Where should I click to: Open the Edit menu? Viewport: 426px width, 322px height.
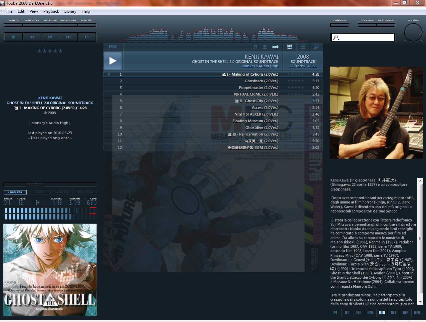pyautogui.click(x=21, y=11)
